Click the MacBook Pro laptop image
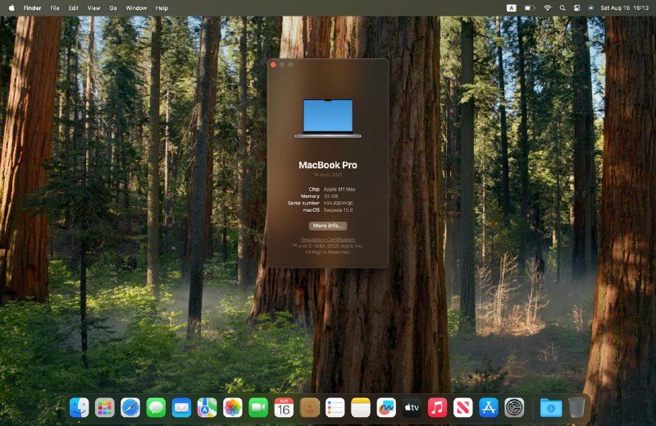Screen dimensions: 656x426 pos(327,118)
